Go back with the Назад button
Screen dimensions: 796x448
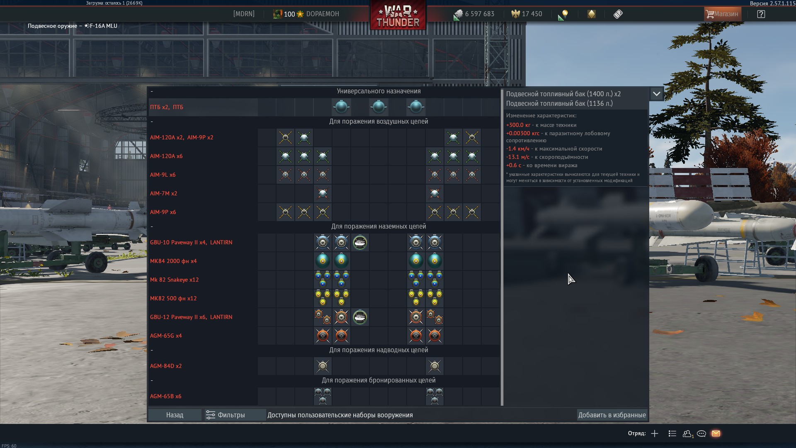pyautogui.click(x=175, y=415)
